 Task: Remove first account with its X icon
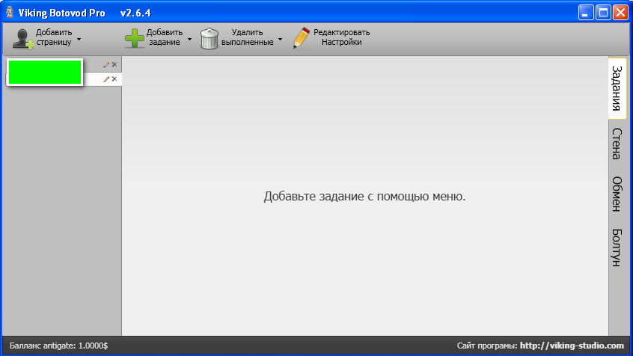pyautogui.click(x=114, y=65)
